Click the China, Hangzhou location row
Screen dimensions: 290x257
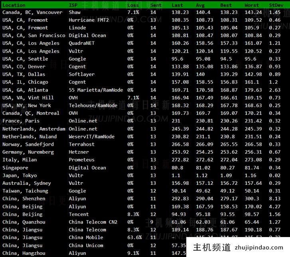[24, 253]
